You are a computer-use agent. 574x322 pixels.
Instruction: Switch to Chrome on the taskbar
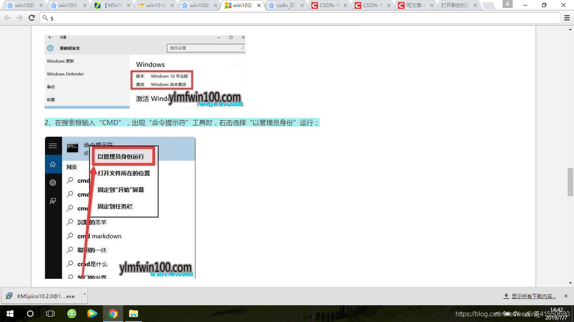click(x=113, y=314)
